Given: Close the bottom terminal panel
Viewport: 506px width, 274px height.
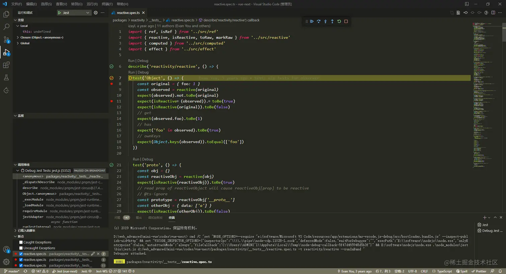Looking at the screenshot, I should [501, 217].
